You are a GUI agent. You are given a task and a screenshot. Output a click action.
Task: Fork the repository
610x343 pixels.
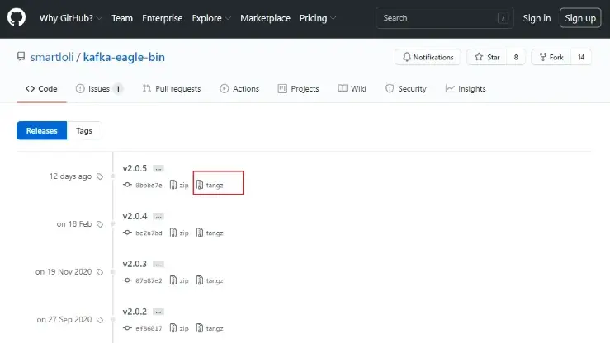point(551,57)
